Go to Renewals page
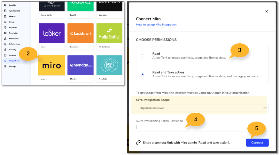Viewport: 279px width, 155px height. coord(13,33)
